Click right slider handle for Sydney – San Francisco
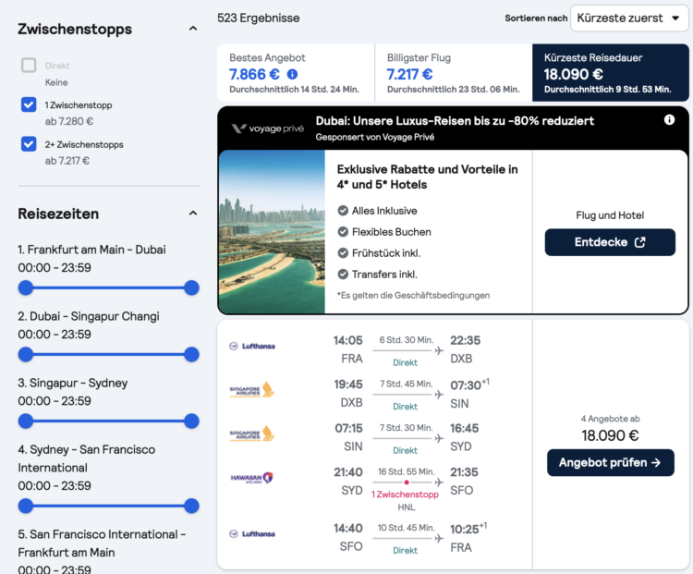Viewport: 693px width, 574px height. tap(191, 506)
